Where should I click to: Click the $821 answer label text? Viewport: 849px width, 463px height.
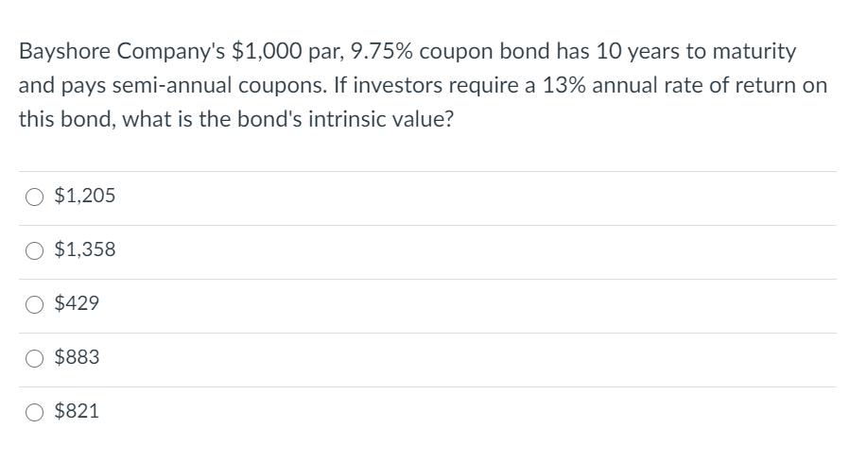[78, 412]
